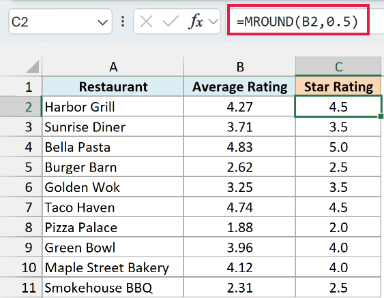Click average rating 2.31 cell
This screenshot has height=298, width=384.
239,288
